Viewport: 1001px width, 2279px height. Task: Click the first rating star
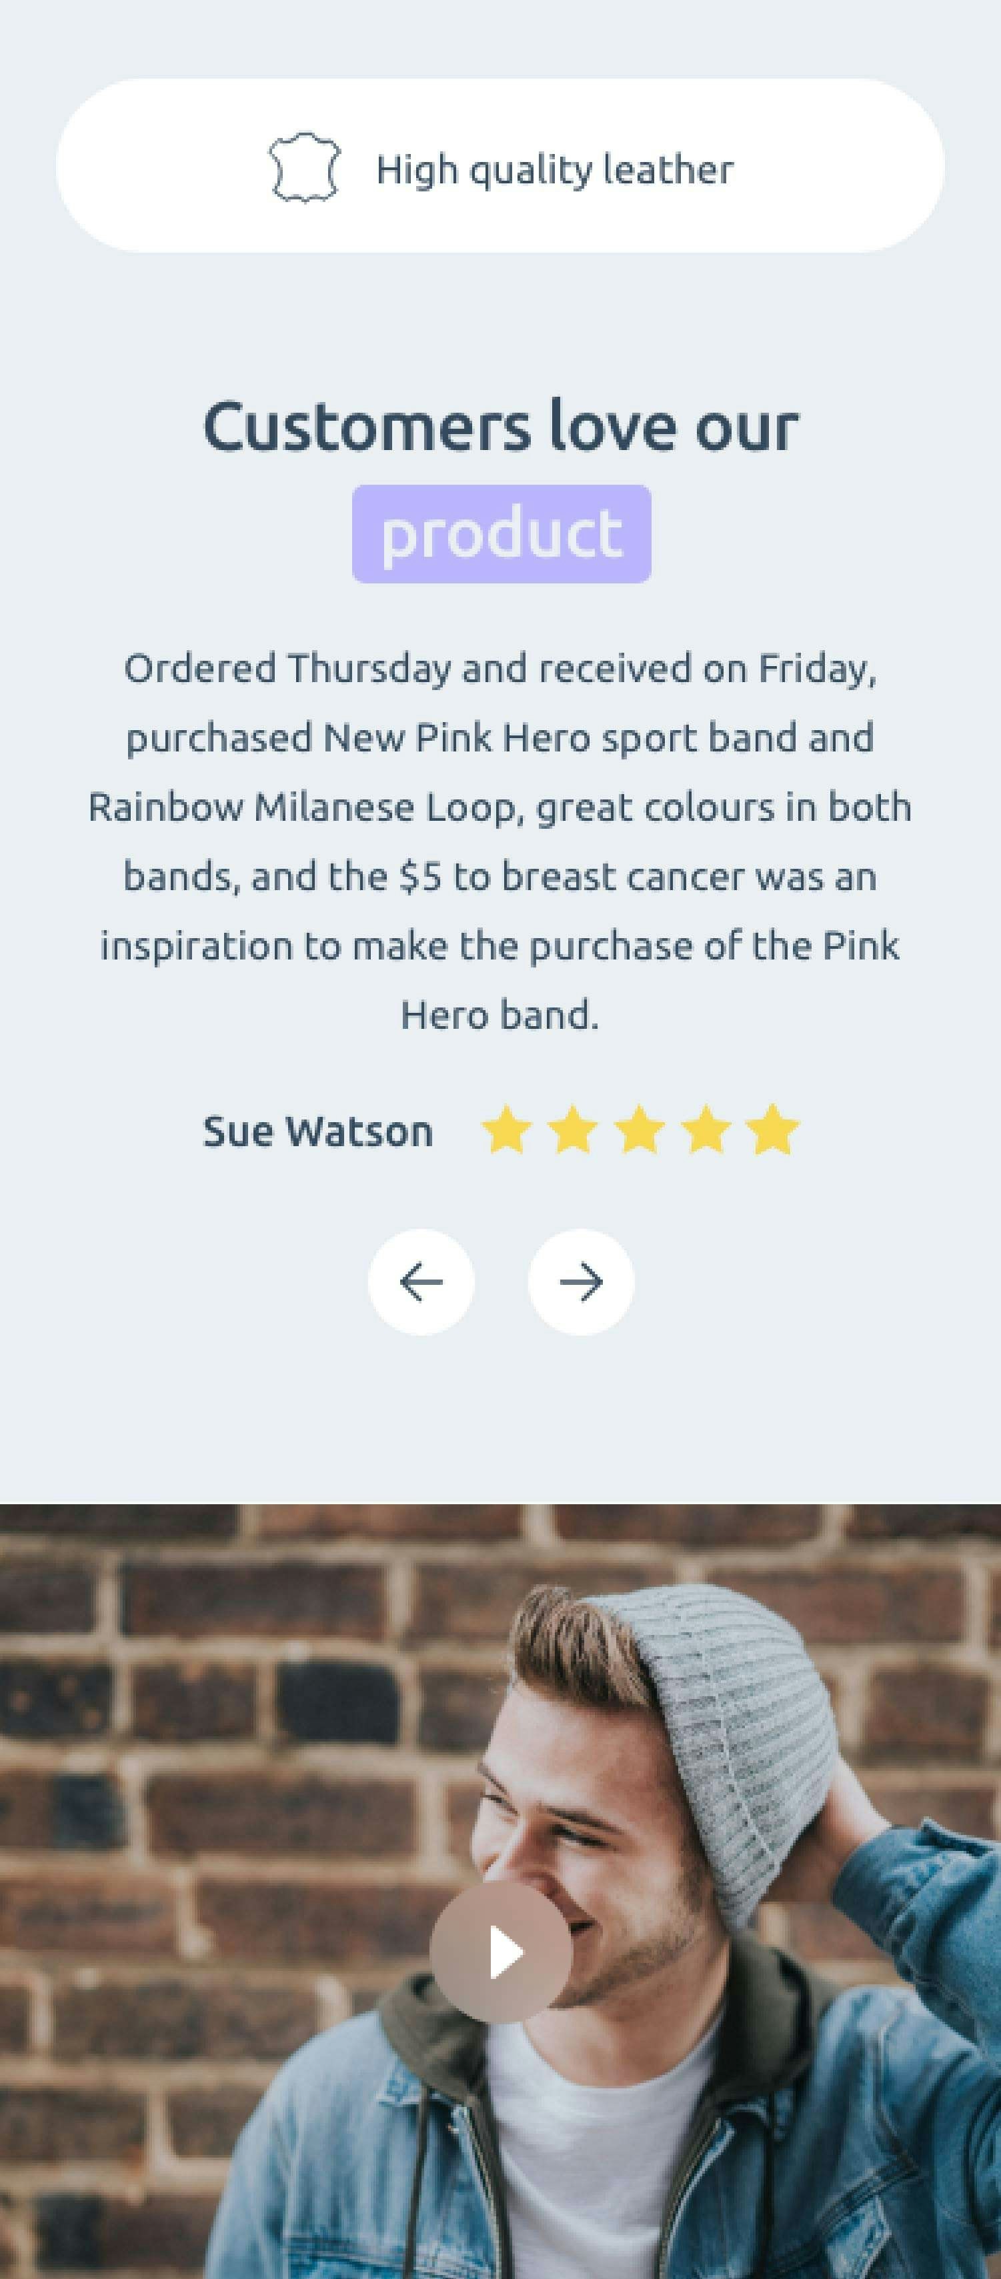(506, 1129)
